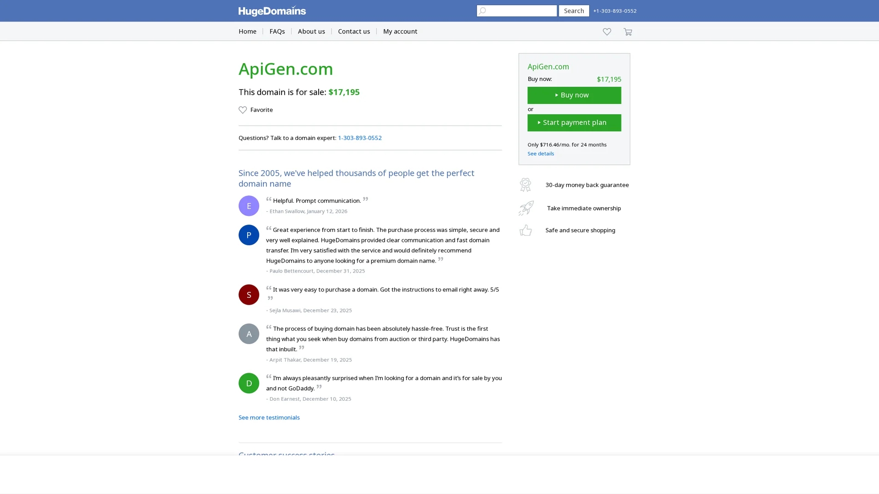Click the 'Since 2005, we've helped thousands' heading
Viewport: 879px width, 494px height.
(x=356, y=178)
